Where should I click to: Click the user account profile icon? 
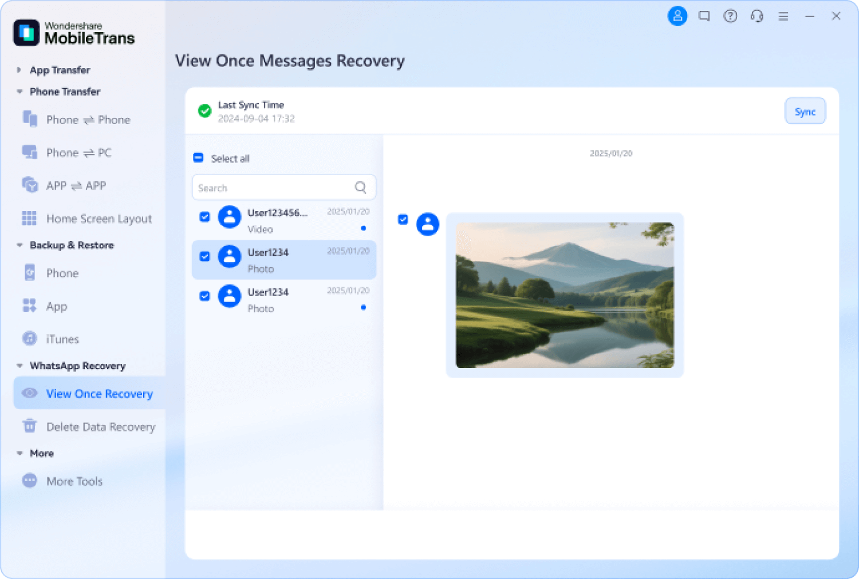[677, 16]
